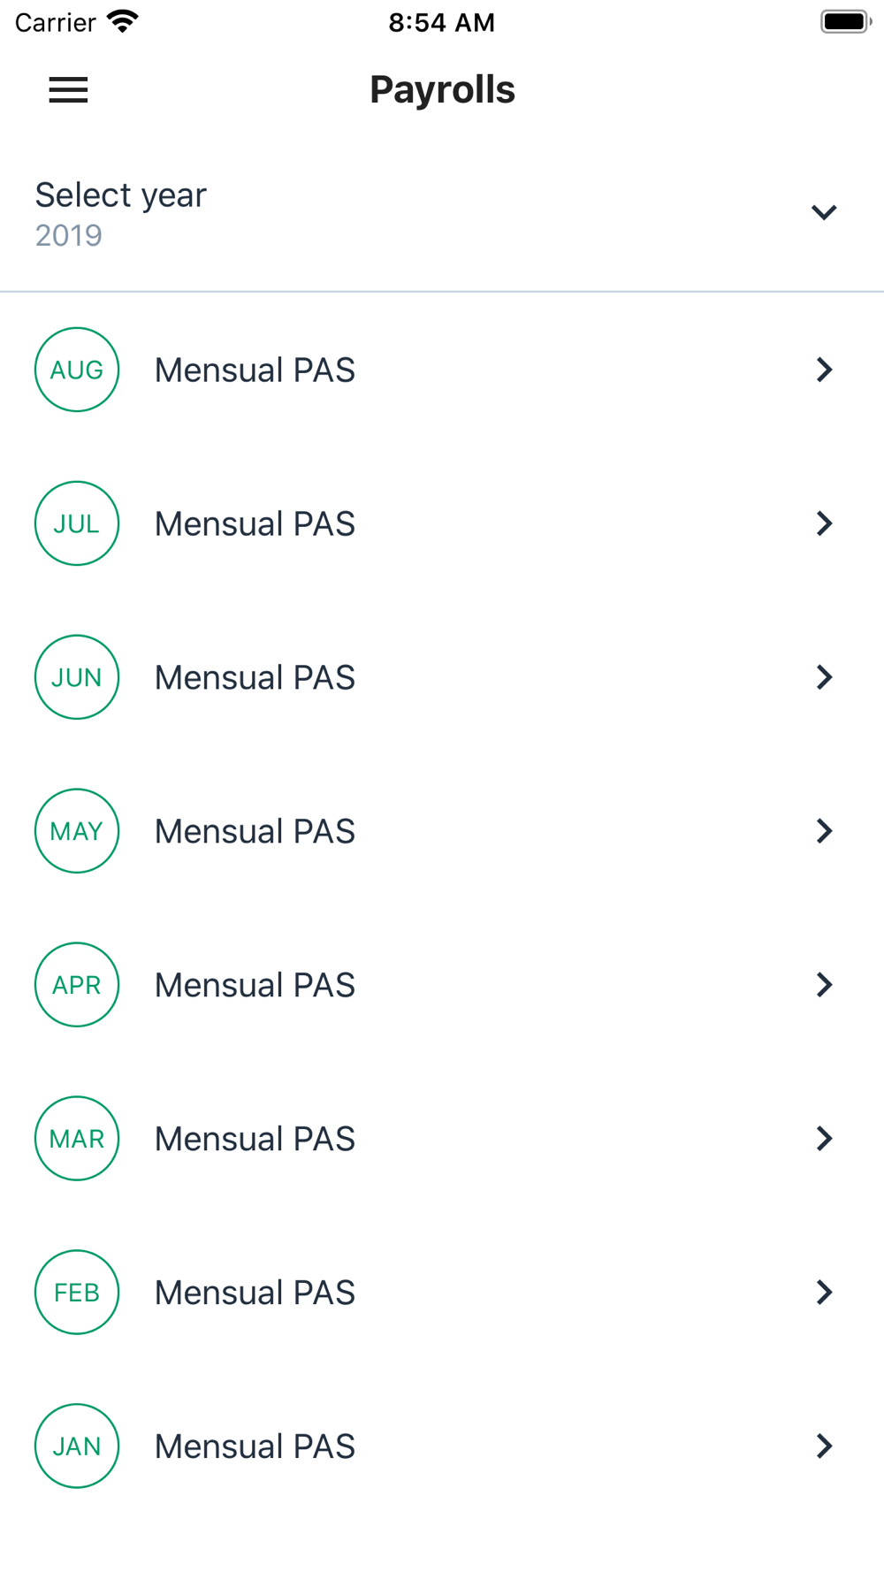Image resolution: width=884 pixels, height=1572 pixels.
Task: Open the January Mensual PAS payroll
Action: (x=255, y=1446)
